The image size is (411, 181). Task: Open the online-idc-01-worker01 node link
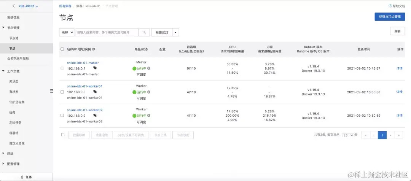point(84,86)
